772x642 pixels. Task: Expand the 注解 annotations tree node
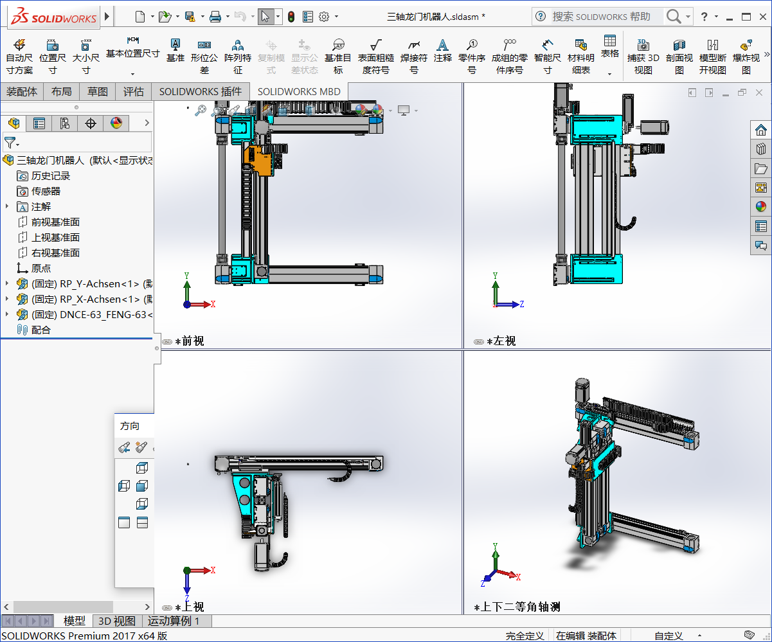coord(7,206)
